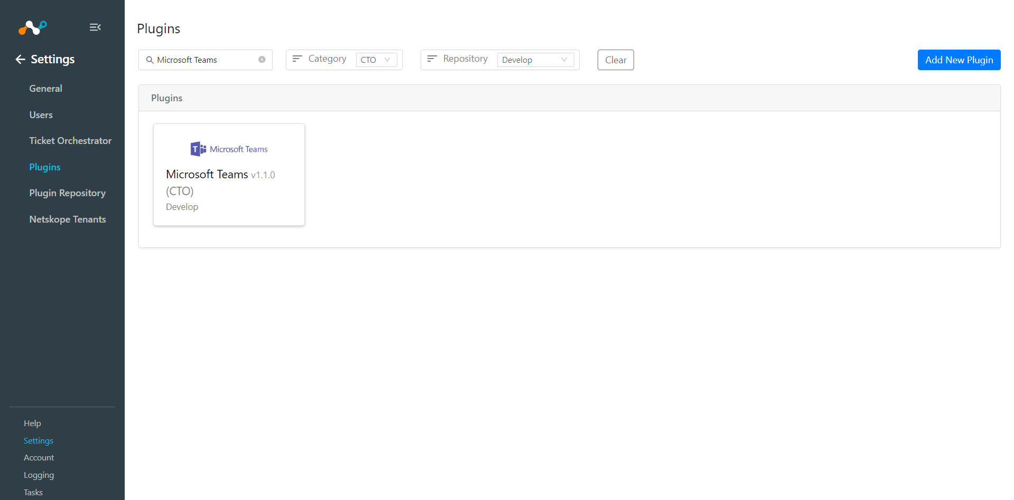Image resolution: width=1014 pixels, height=500 pixels.
Task: Click the Clear filters button
Action: point(616,60)
